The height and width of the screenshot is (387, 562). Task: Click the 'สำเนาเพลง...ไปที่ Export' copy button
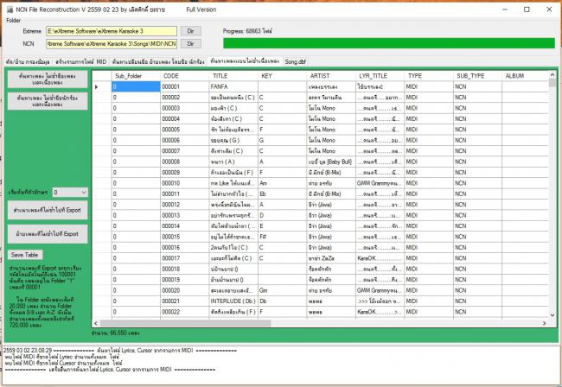tap(48, 210)
